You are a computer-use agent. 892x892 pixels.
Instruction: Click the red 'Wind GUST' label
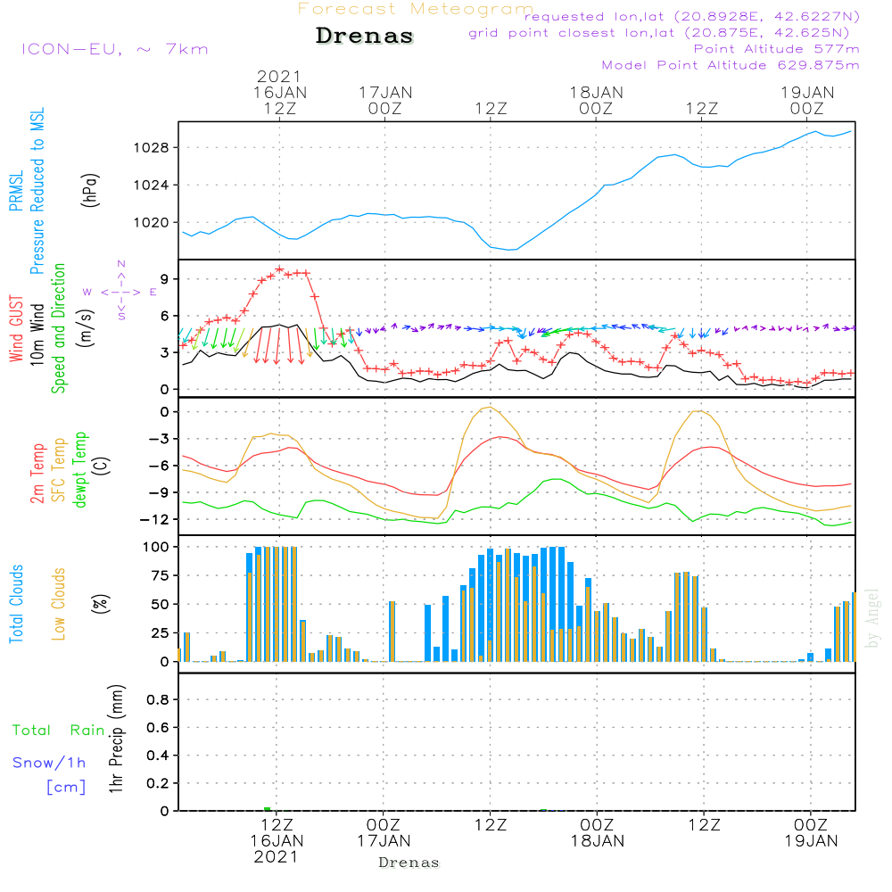16,329
